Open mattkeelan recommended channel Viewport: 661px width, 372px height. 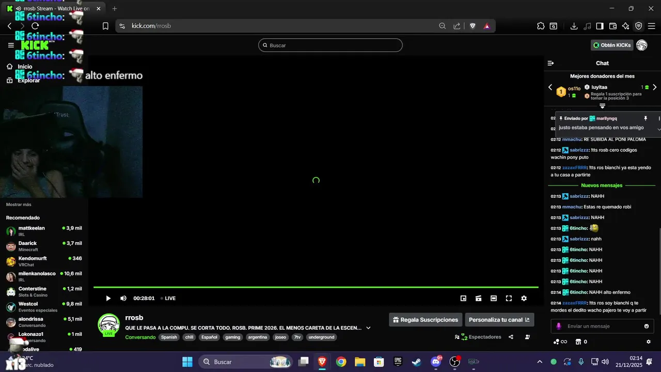click(44, 231)
